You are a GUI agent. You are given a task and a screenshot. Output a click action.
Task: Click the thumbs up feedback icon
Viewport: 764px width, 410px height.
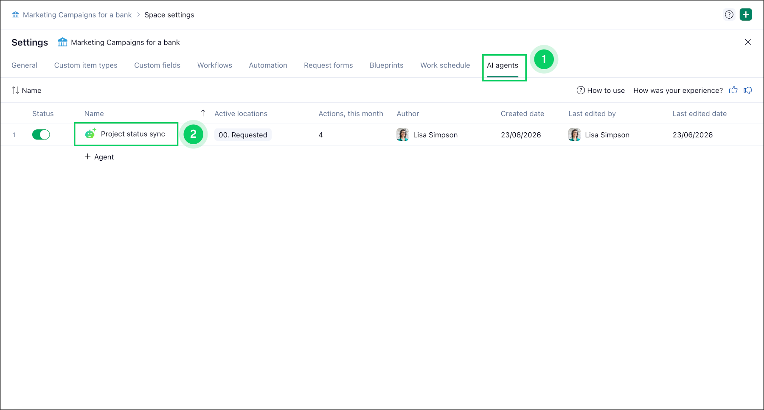(x=733, y=90)
